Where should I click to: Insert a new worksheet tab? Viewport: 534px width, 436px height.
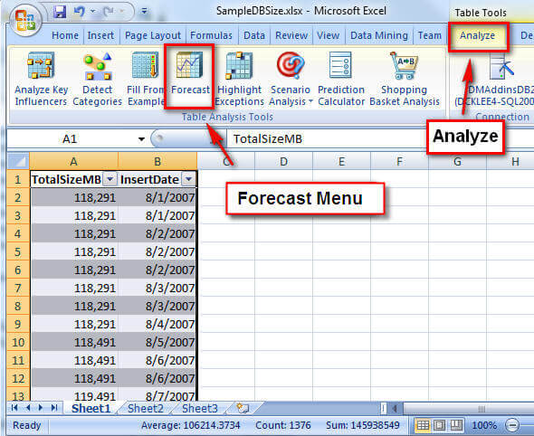(243, 408)
